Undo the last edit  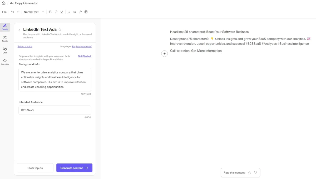click(x=12, y=12)
